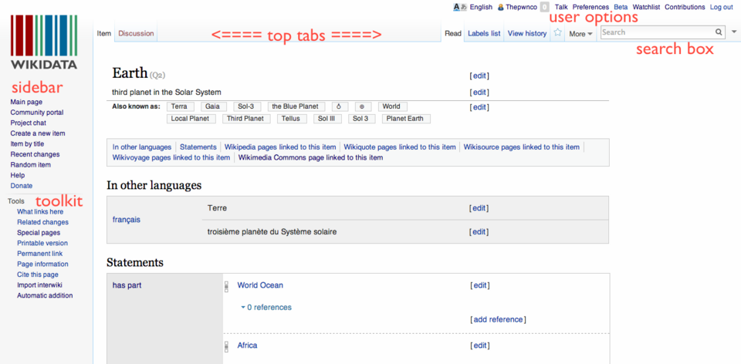Open Project chat link
Viewport: 741px width, 364px height.
point(29,123)
